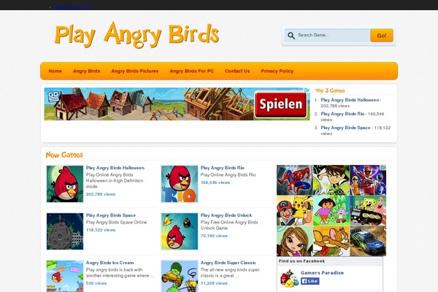Open Play Angry Birds Halloween in Top 3
Screen dimensions: 438x292
tap(350, 100)
